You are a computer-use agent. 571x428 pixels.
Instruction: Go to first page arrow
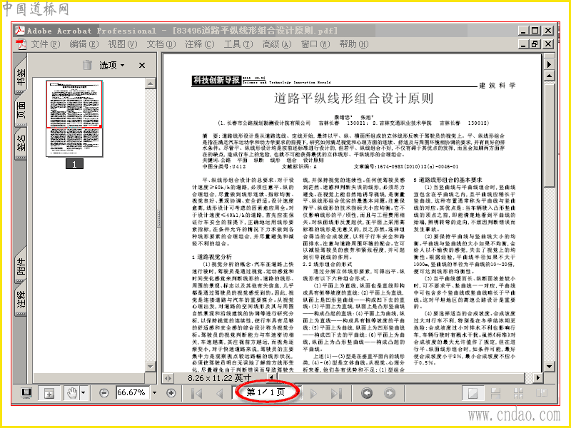point(197,393)
